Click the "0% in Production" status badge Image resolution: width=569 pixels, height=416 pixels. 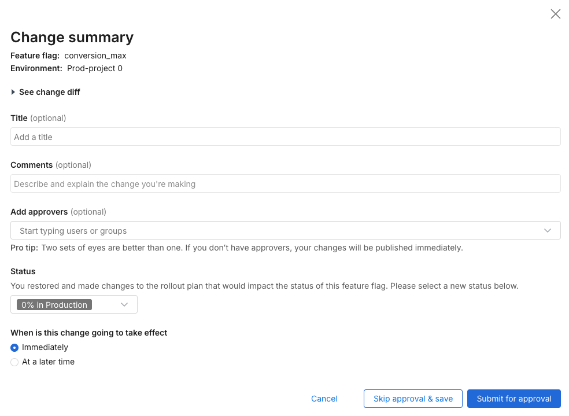[54, 305]
